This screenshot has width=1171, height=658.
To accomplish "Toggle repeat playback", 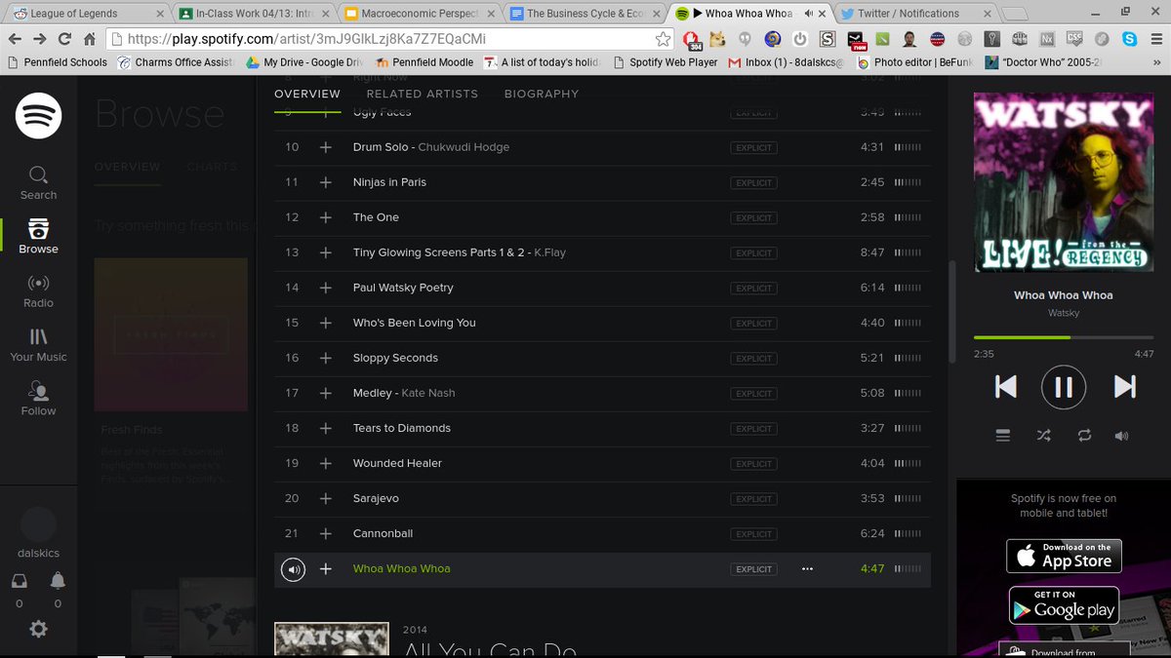I will 1085,436.
